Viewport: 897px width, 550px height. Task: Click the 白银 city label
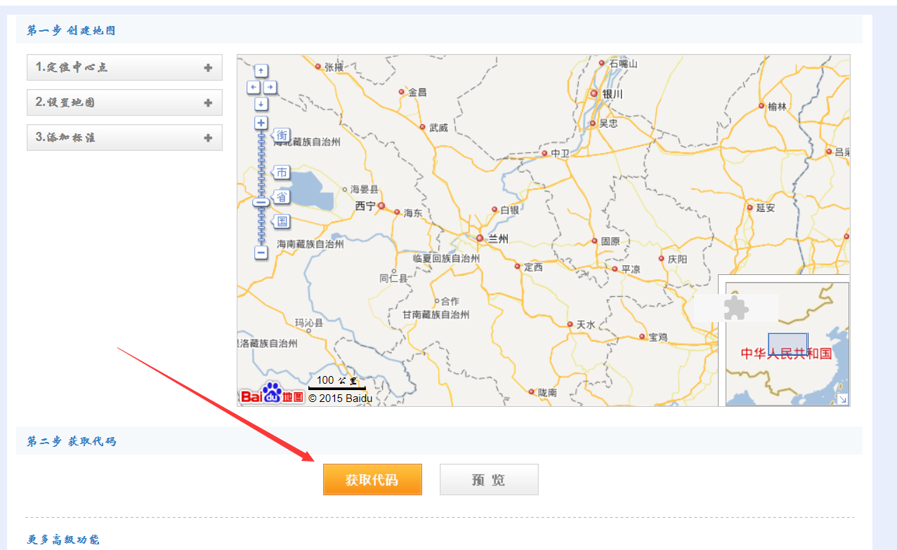(x=510, y=210)
